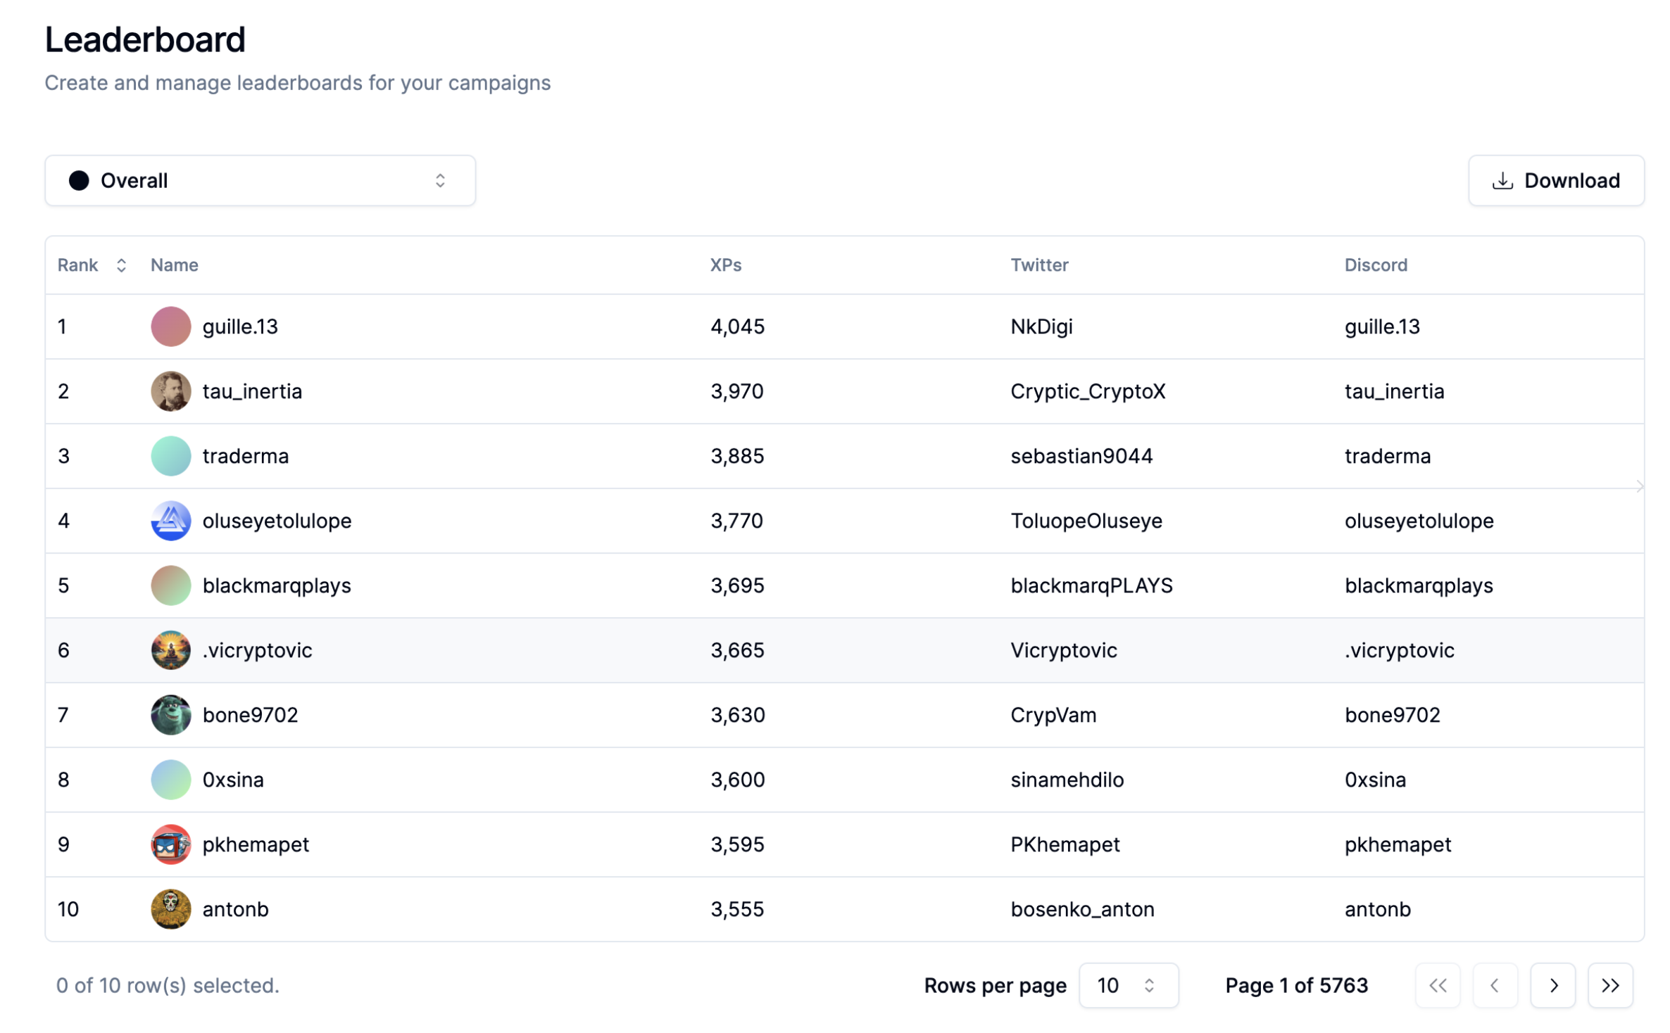The image size is (1670, 1033).
Task: Jump to the last page
Action: tap(1609, 985)
